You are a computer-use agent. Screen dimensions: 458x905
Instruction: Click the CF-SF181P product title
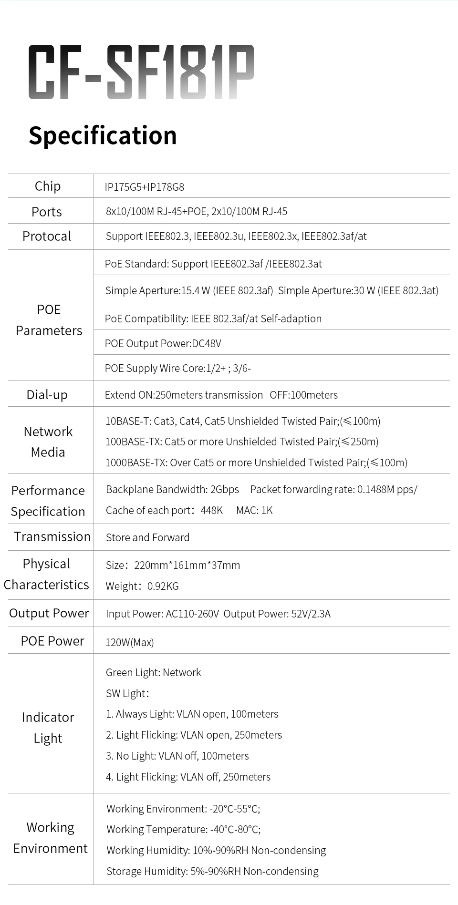coord(141,72)
